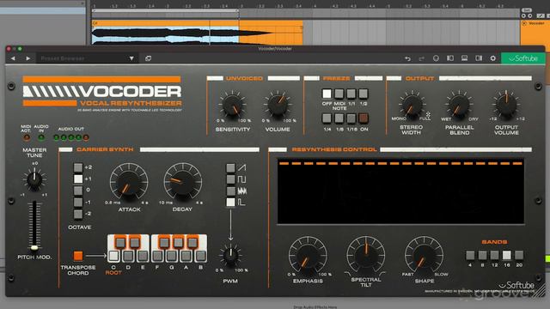Select the noise waveform button
550x309 pixels.
click(x=230, y=191)
